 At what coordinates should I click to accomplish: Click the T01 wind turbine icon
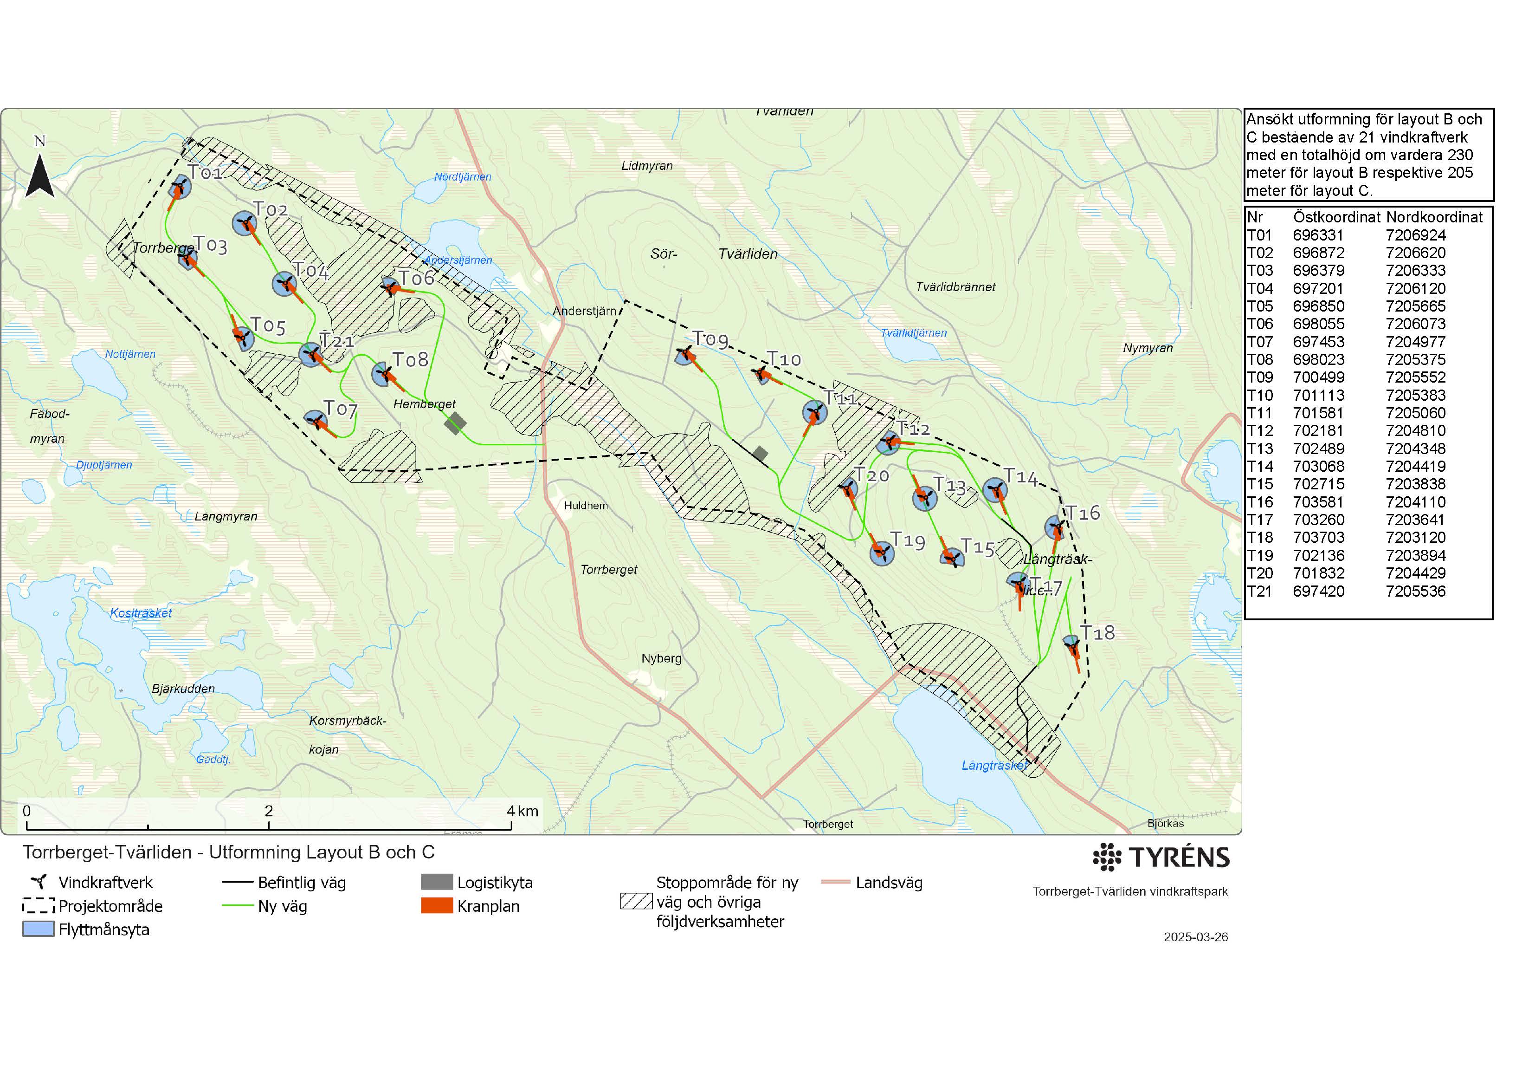(x=179, y=185)
